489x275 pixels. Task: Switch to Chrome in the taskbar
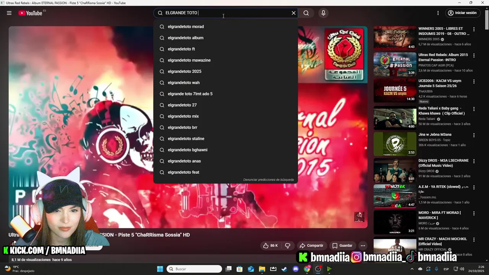pyautogui.click(x=307, y=269)
